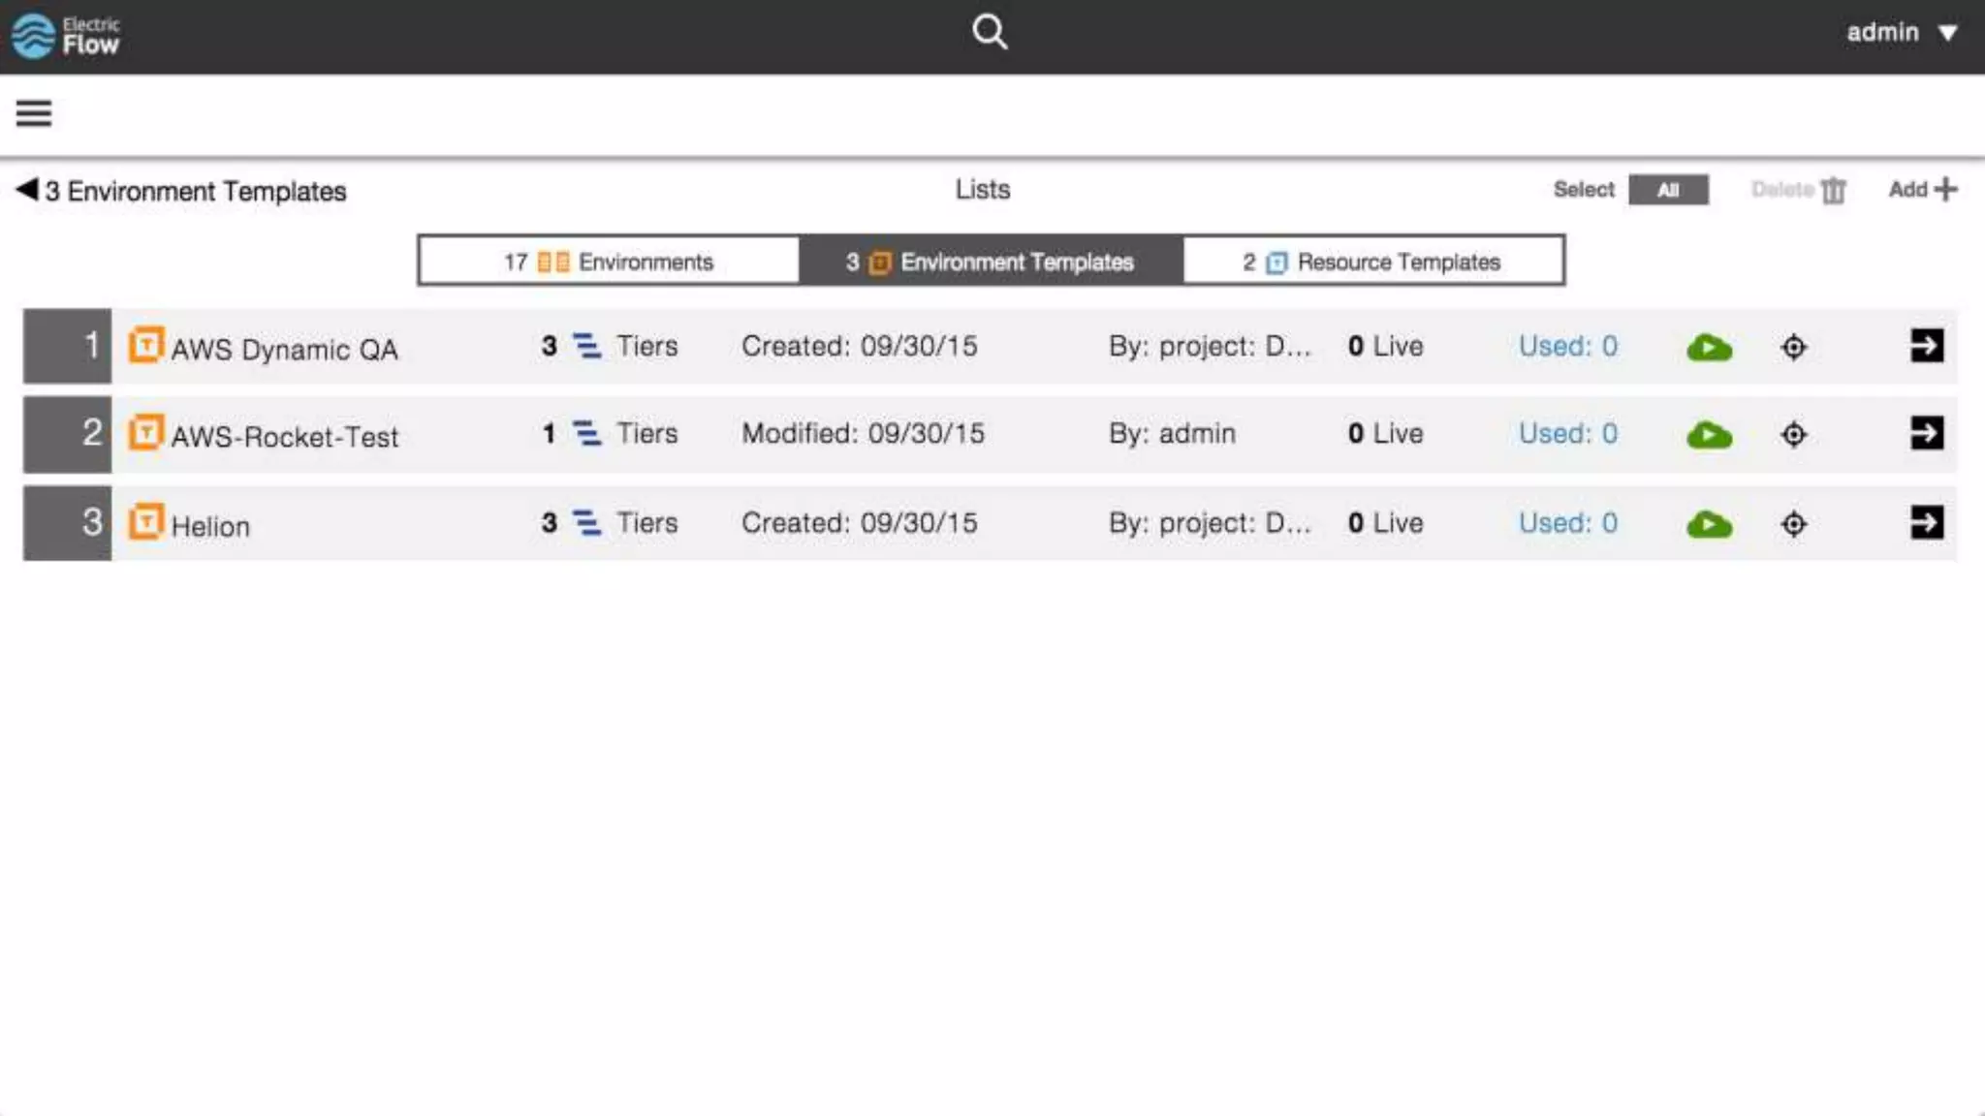Select row number 1 box

coord(68,346)
